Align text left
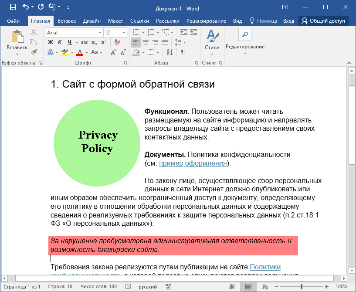Image resolution: width=356 pixels, height=292 pixels. coord(136,42)
